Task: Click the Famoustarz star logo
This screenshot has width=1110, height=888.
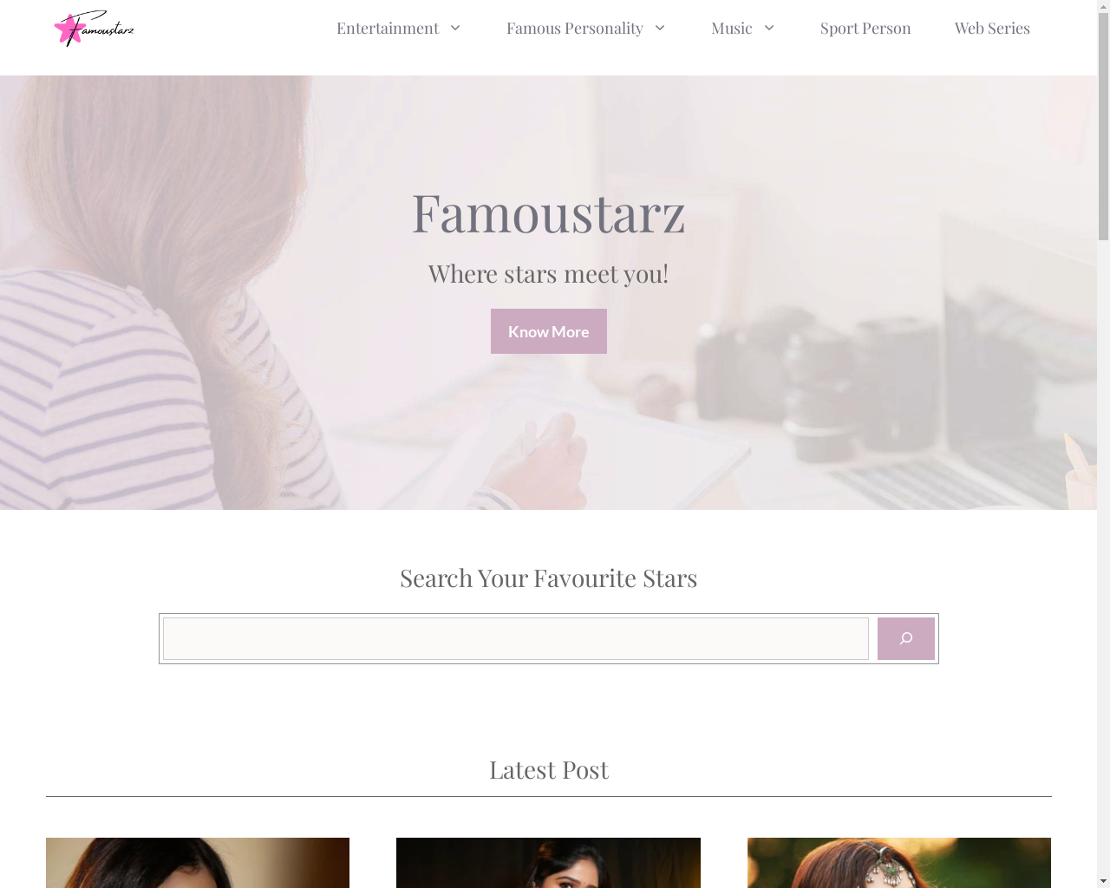Action: (94, 29)
